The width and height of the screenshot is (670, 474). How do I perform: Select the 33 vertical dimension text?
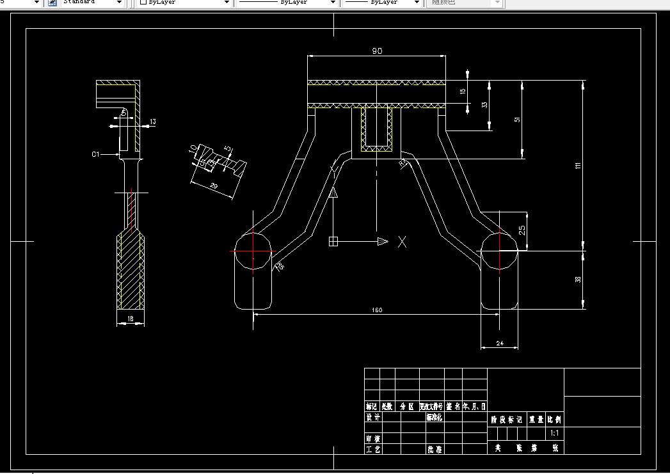pos(484,105)
